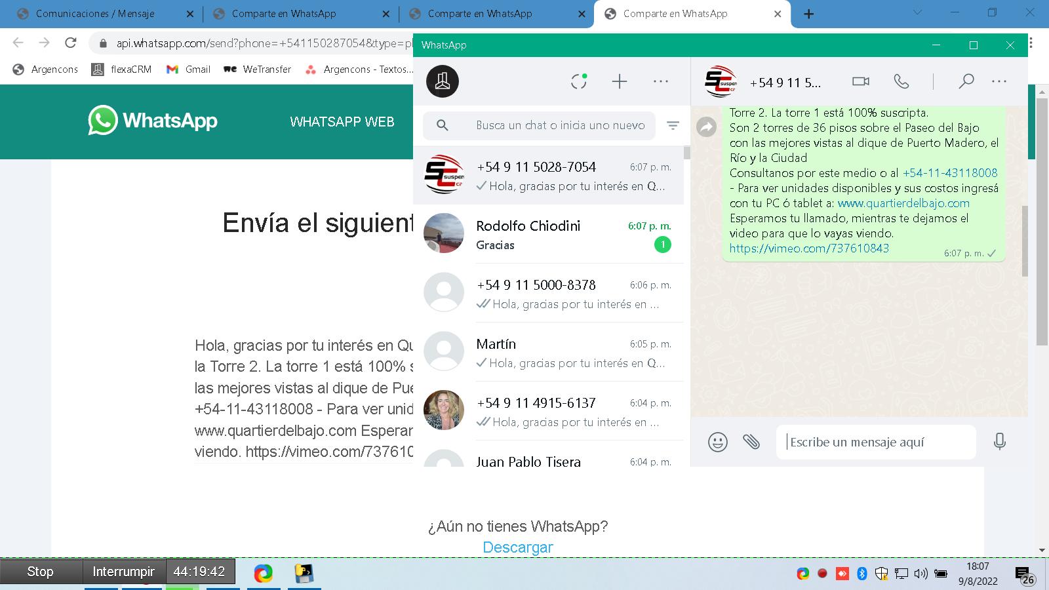Image resolution: width=1049 pixels, height=590 pixels.
Task: Filter unread chats icon
Action: pyautogui.click(x=673, y=125)
